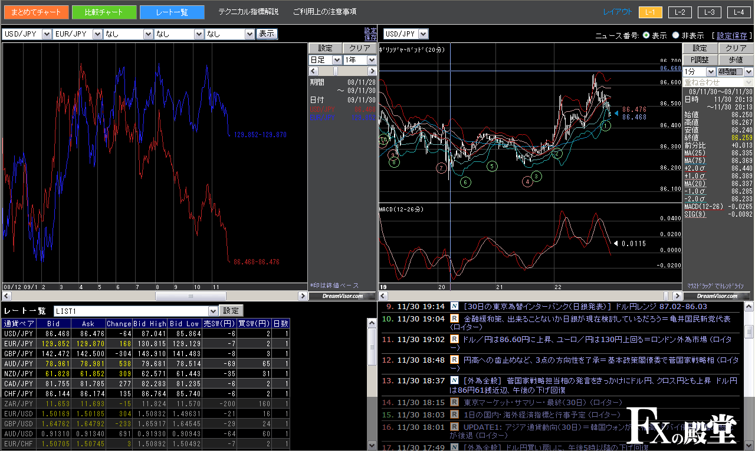Open the テクニカル指標解説 link
755x451 pixels.
tap(248, 12)
